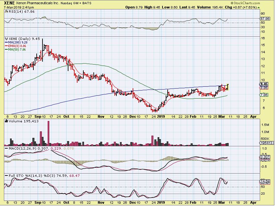Click the tallest volume bar in mid-September

click(49, 133)
